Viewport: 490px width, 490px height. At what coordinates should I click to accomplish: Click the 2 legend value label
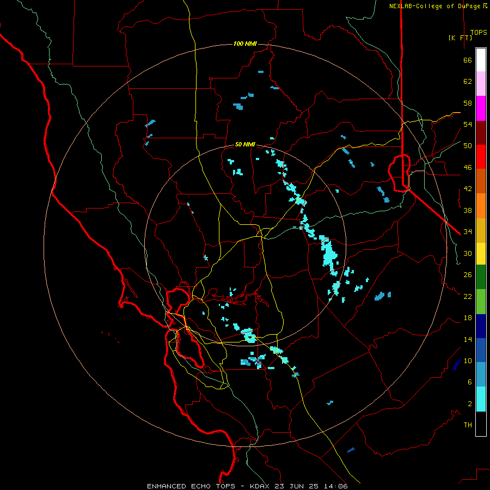(x=470, y=403)
